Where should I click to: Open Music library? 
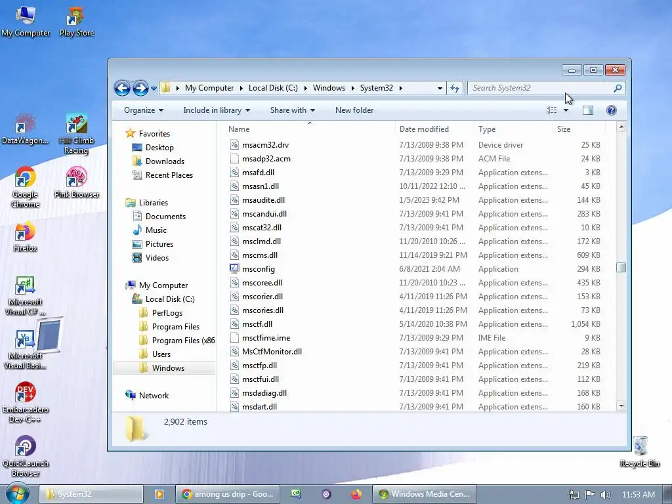tap(150, 230)
